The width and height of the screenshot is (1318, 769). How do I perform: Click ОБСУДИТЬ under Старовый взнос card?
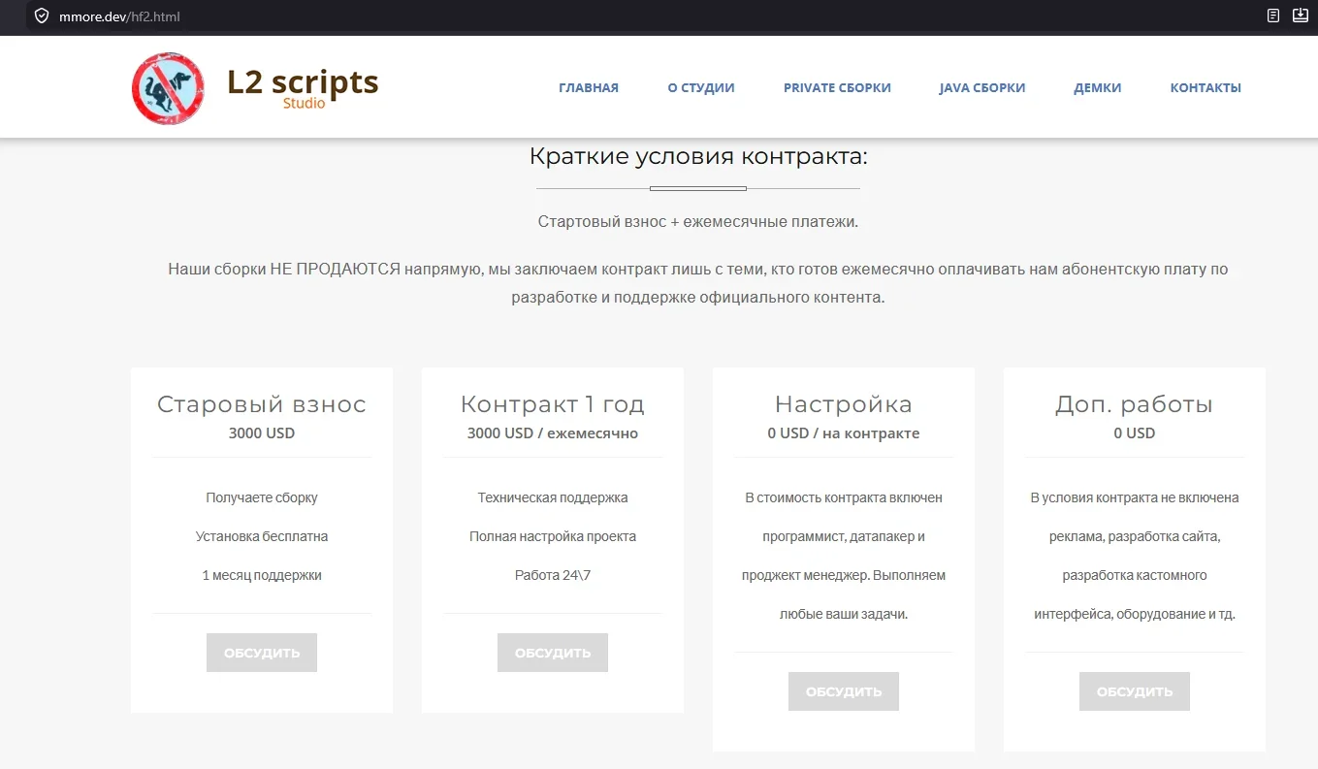[262, 653]
